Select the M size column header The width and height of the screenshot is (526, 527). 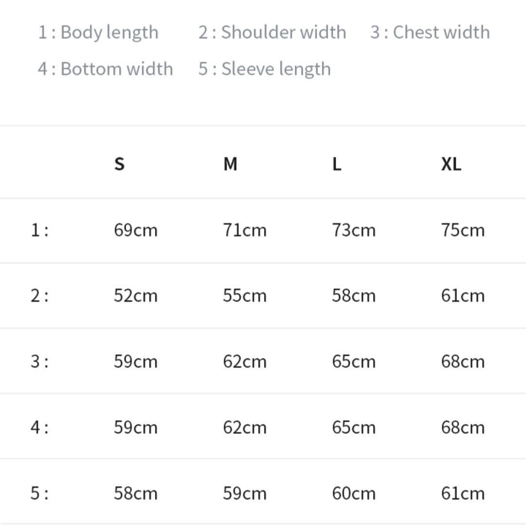point(230,164)
